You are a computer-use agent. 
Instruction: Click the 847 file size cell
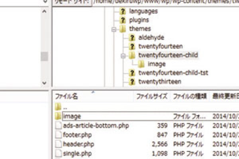point(163,135)
